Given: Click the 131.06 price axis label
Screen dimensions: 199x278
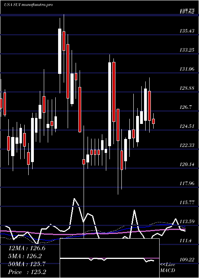Looking at the screenshot, I should tap(187, 69).
